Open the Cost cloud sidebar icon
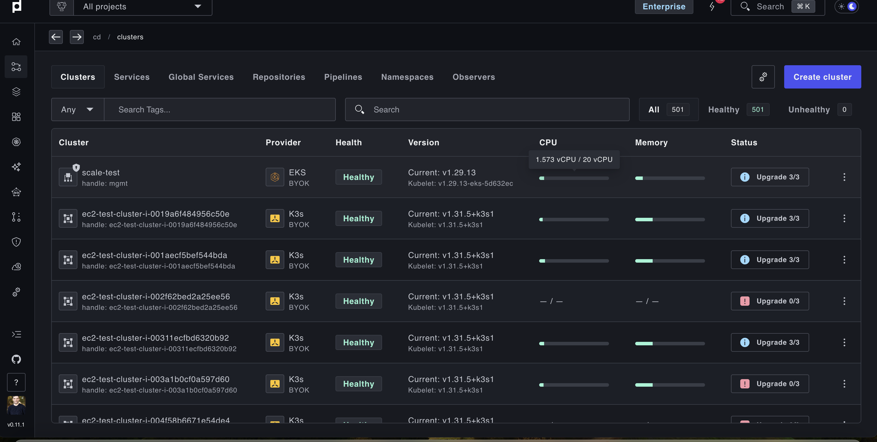The width and height of the screenshot is (877, 442). tap(16, 267)
